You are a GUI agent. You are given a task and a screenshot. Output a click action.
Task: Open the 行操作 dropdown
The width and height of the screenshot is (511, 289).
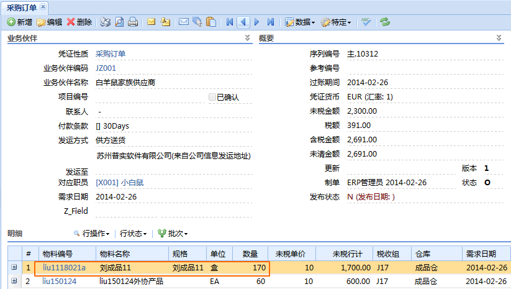tap(91, 234)
